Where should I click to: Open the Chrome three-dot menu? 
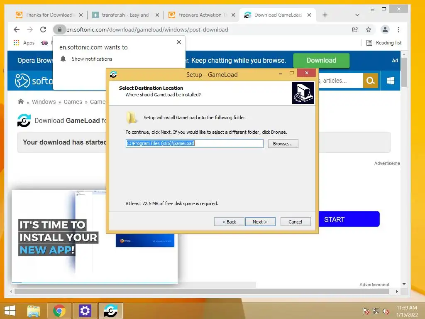398,29
